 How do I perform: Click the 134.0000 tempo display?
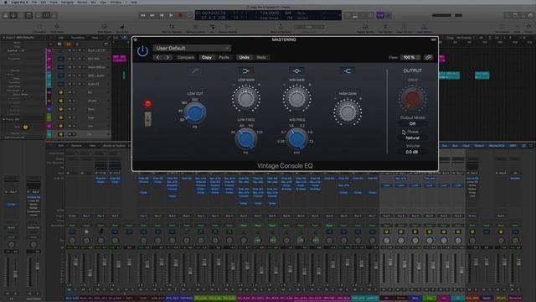click(x=270, y=13)
